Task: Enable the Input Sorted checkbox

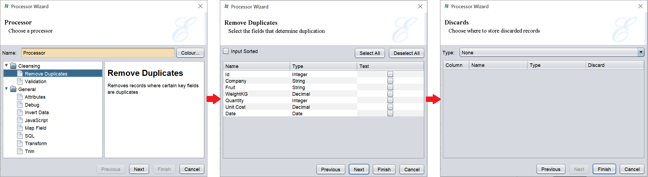Action: tap(226, 51)
